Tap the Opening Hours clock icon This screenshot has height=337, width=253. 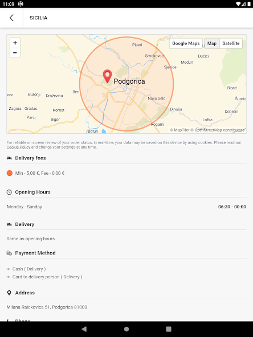pyautogui.click(x=9, y=192)
